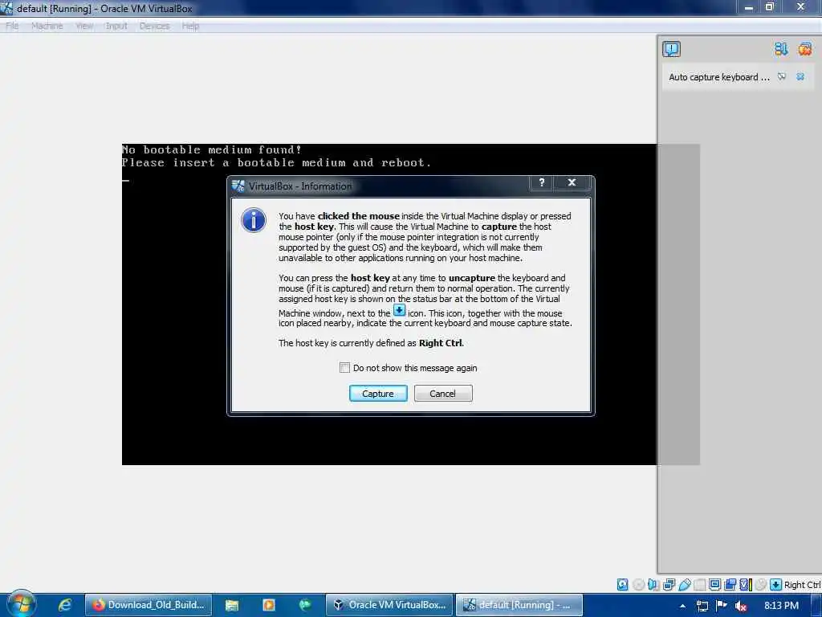Click the notification order toggle icon
Image resolution: width=822 pixels, height=617 pixels.
pos(781,49)
